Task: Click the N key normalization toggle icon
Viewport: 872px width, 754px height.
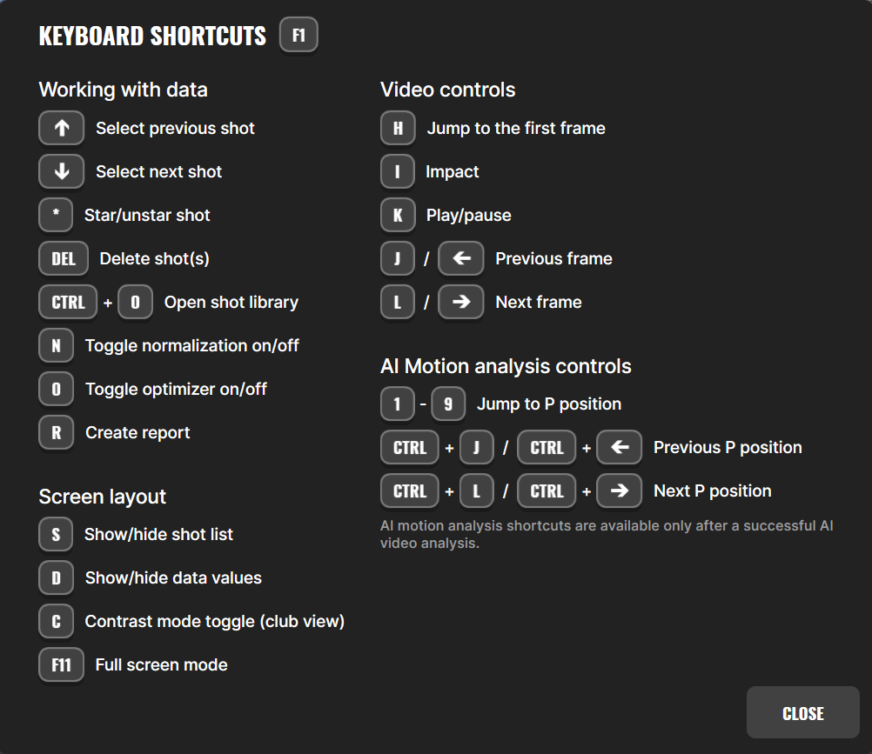Action: tap(56, 345)
